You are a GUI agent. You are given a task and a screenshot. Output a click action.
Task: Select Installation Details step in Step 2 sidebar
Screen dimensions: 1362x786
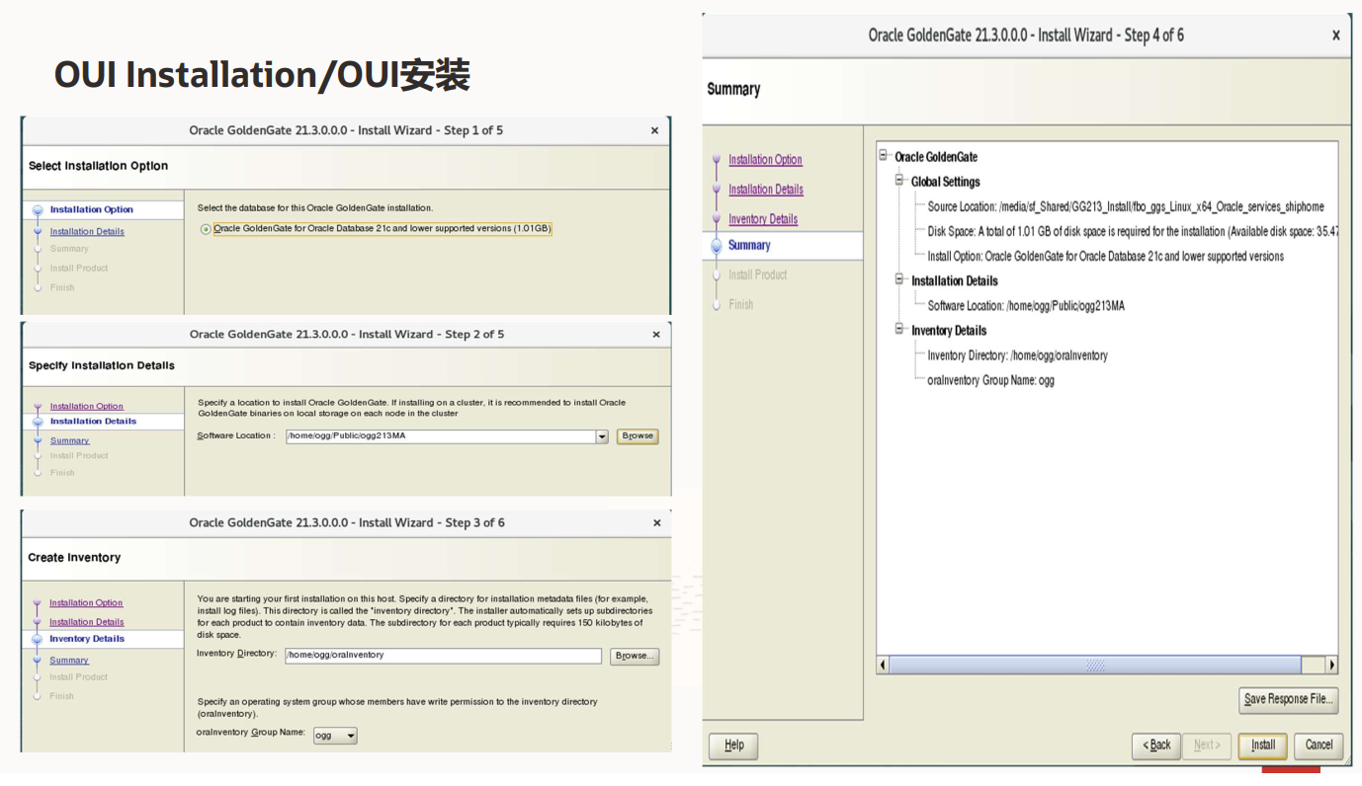(x=94, y=422)
